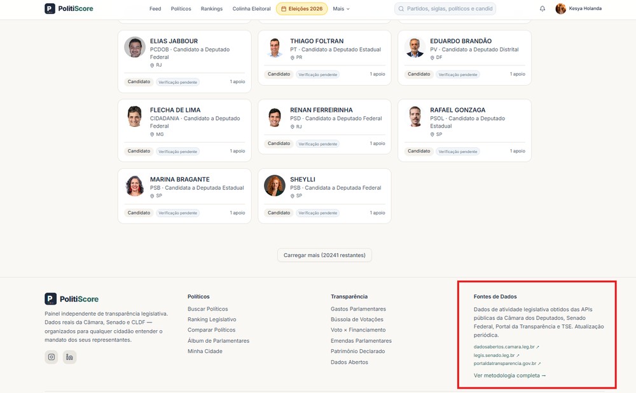The height and width of the screenshot is (393, 636).
Task: Click the ELIAS JABBOUR name
Action: (x=174, y=41)
